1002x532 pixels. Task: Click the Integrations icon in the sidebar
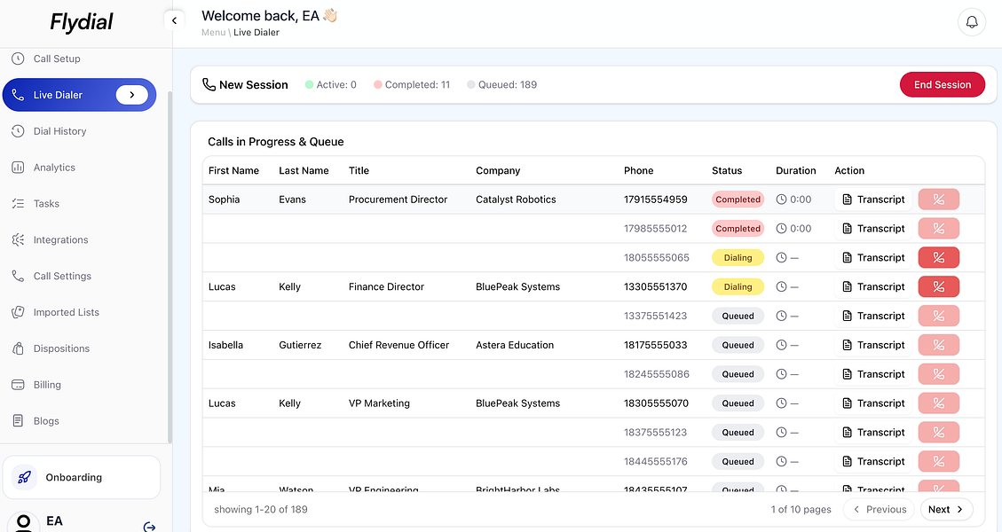(x=18, y=239)
